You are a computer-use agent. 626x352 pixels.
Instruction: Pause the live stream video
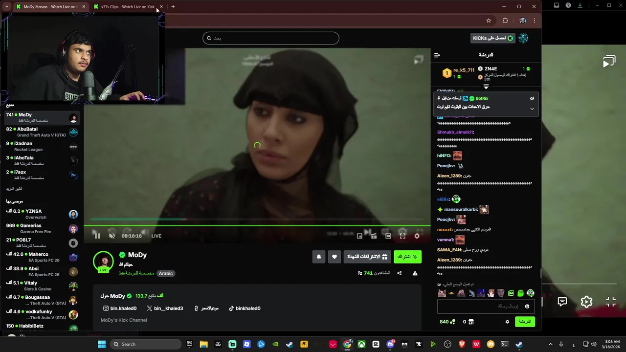point(97,236)
